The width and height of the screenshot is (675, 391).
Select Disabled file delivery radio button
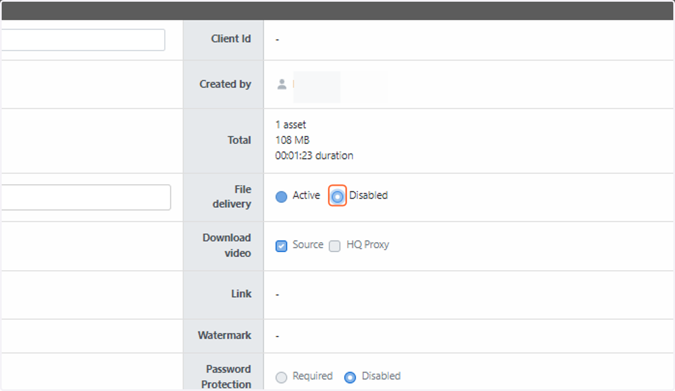click(337, 197)
